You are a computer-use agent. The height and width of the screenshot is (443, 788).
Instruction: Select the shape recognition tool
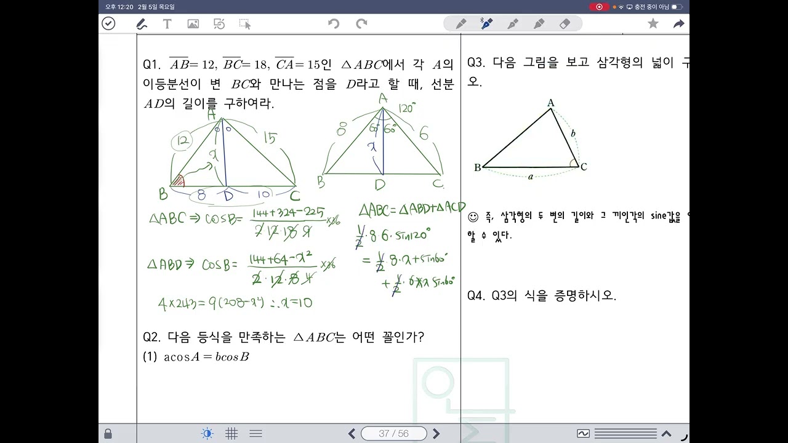pos(219,24)
